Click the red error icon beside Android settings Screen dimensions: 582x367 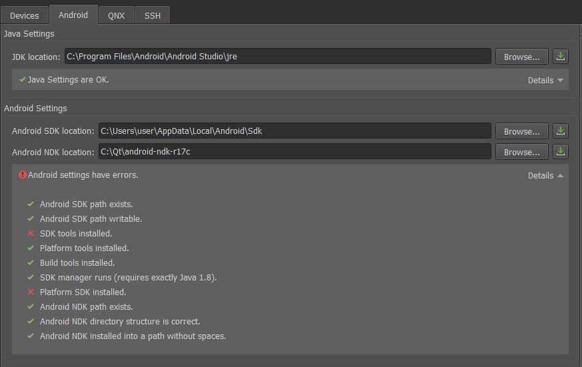tap(23, 175)
